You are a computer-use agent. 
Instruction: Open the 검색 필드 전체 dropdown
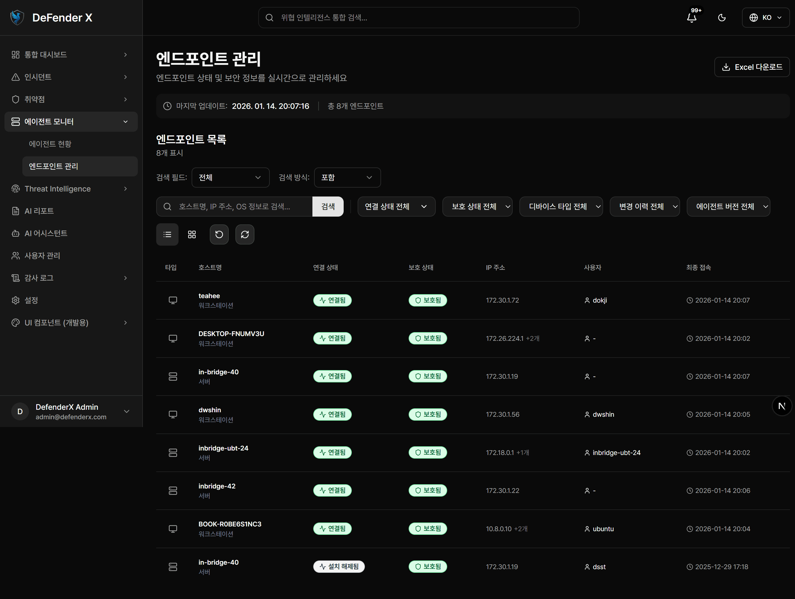[x=230, y=177]
